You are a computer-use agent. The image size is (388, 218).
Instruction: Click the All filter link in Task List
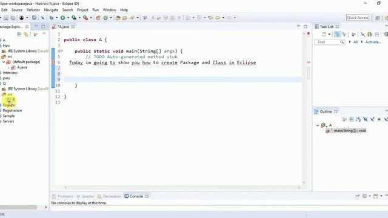pos(355,42)
